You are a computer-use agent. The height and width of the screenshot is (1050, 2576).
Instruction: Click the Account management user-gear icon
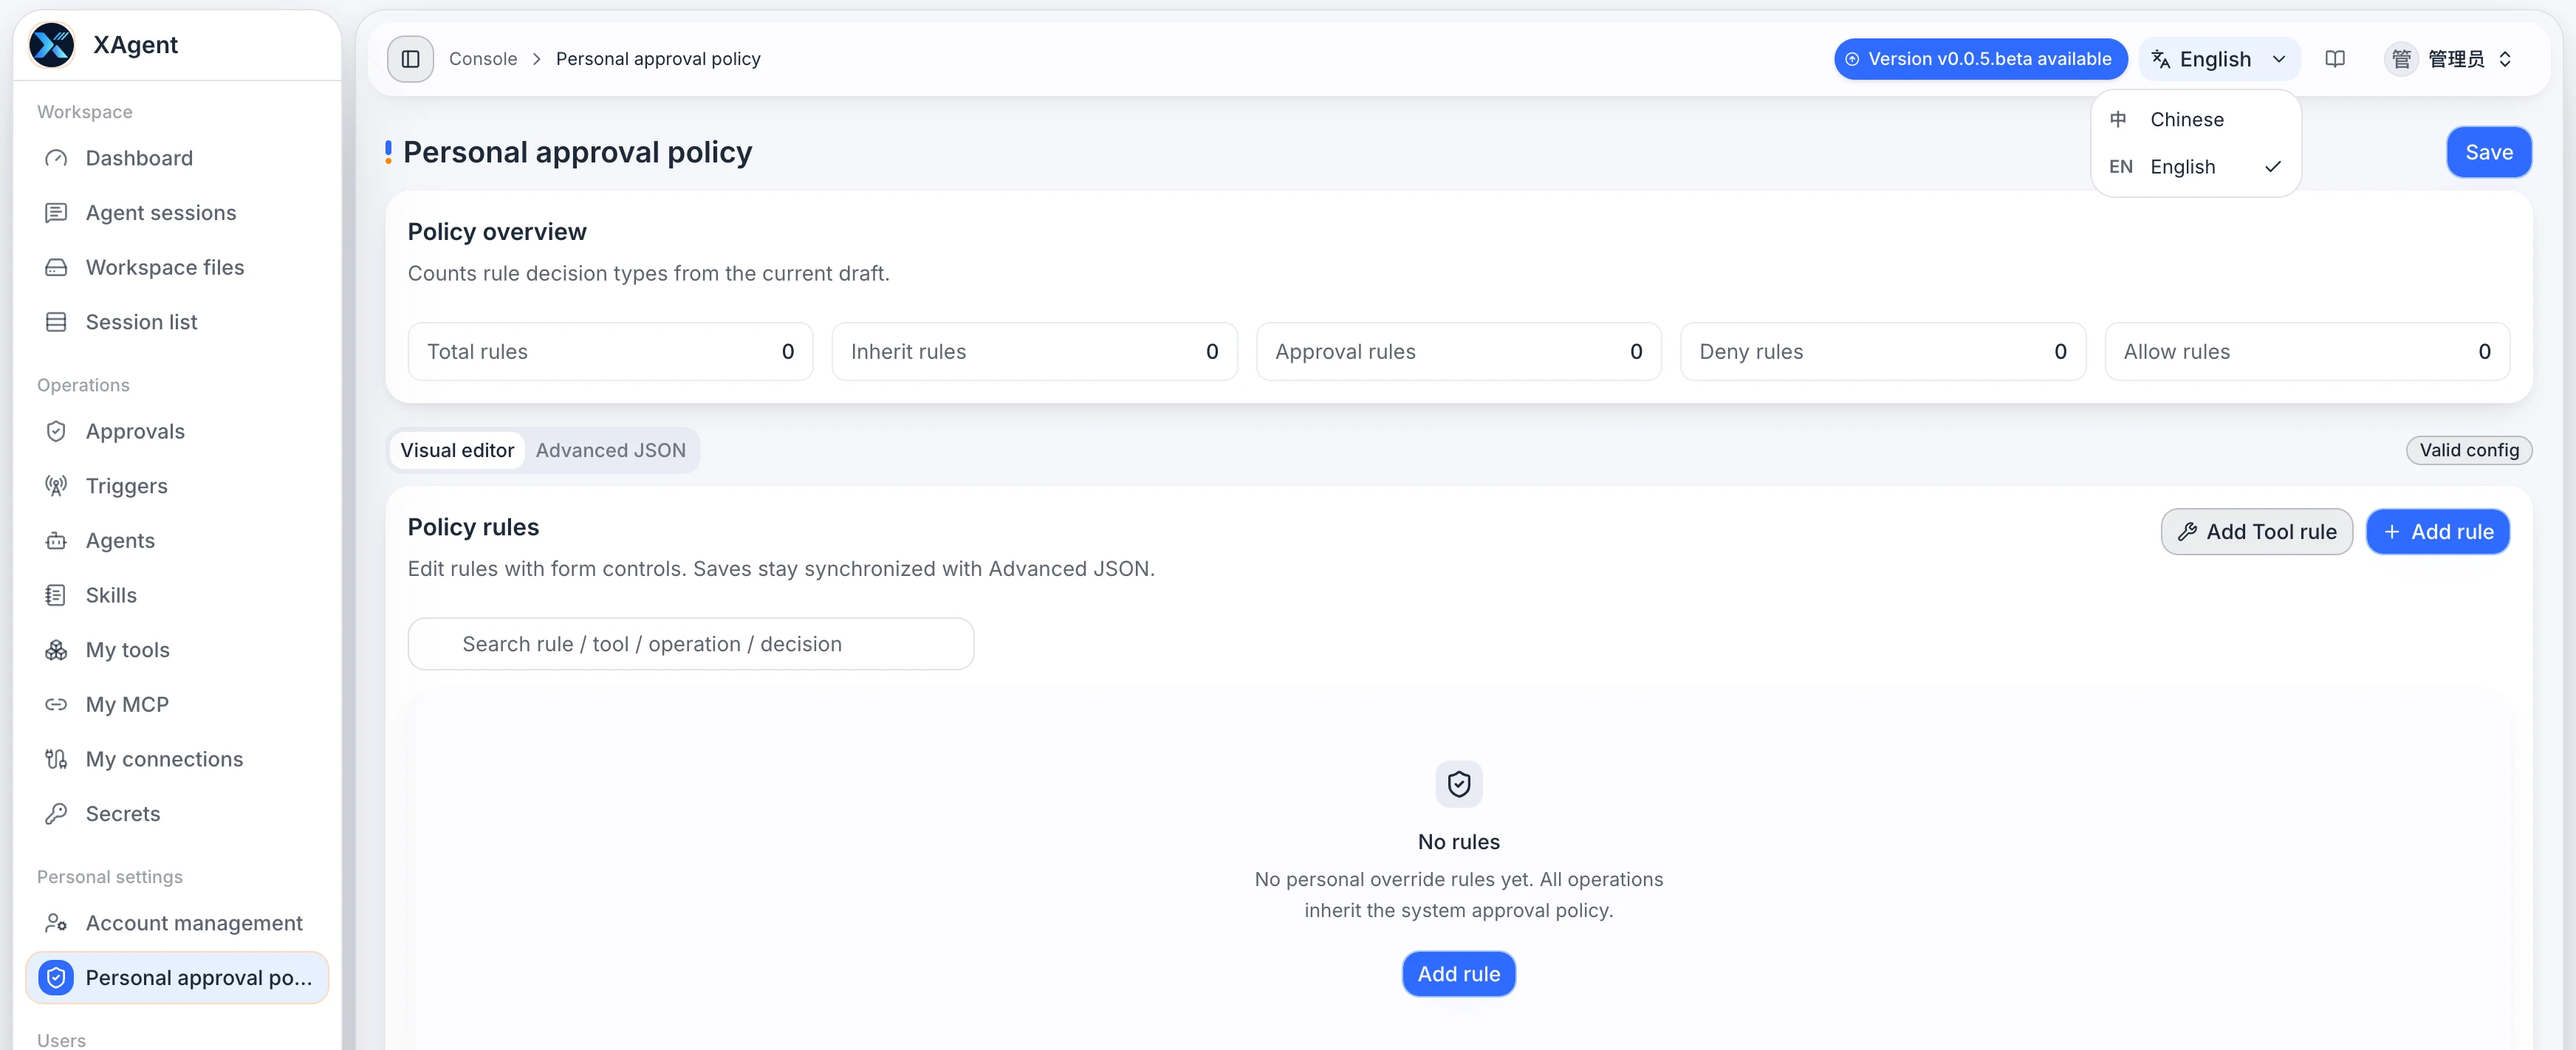(x=56, y=923)
